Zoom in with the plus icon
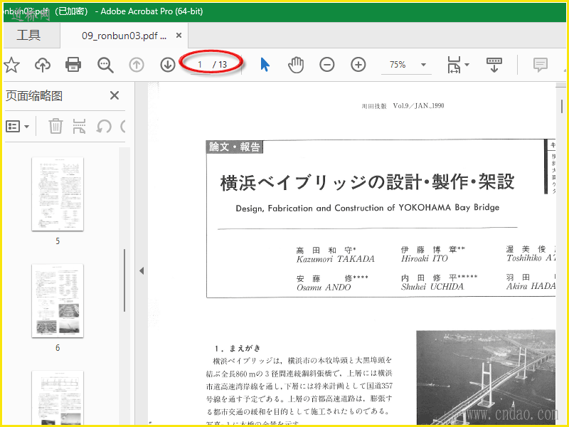Screen dimensions: 569x427 (x=358, y=65)
